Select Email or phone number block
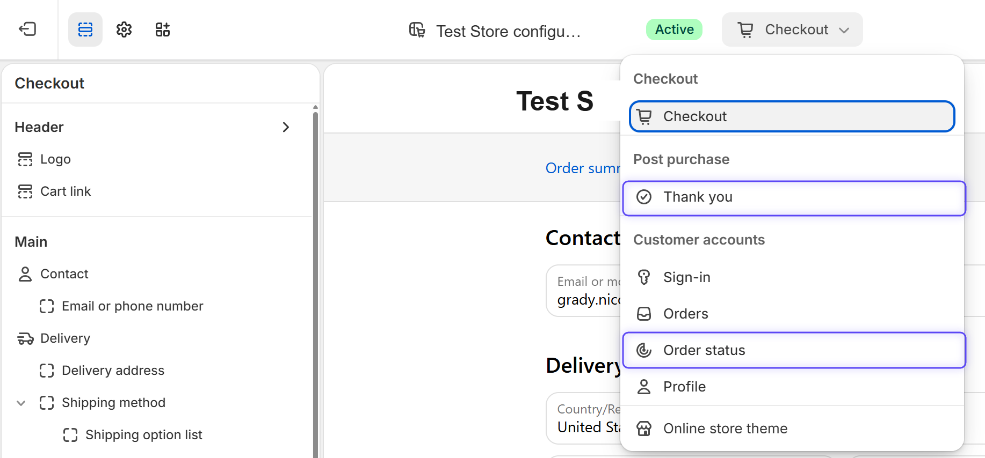985x458 pixels. coord(156,306)
